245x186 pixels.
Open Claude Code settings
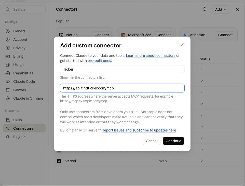[x=24, y=82]
